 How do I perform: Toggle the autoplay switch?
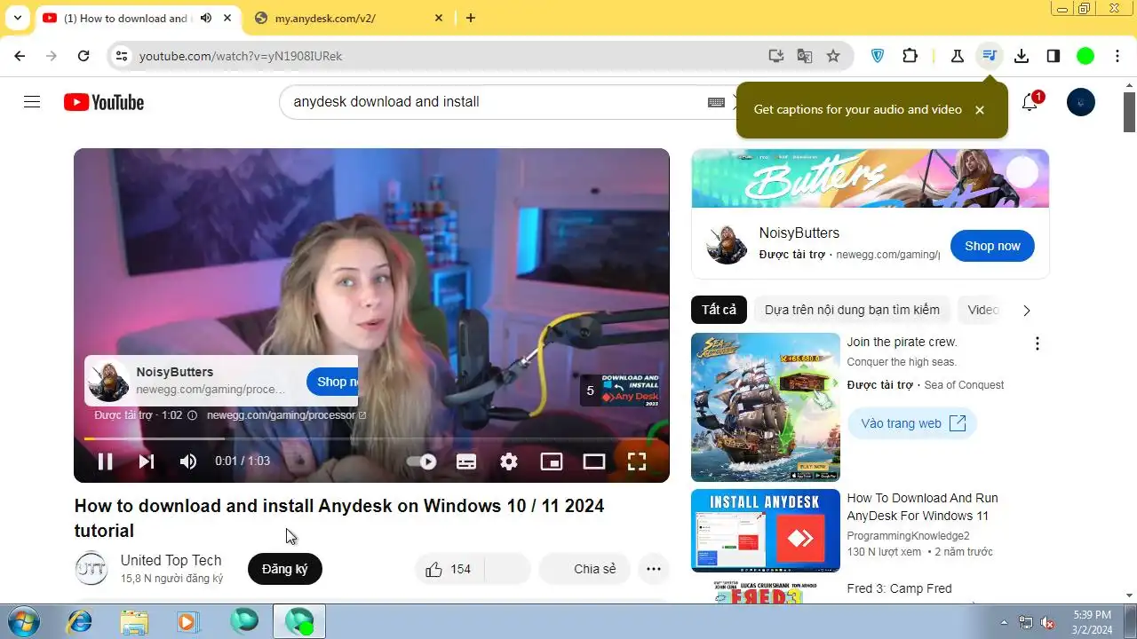(x=421, y=461)
